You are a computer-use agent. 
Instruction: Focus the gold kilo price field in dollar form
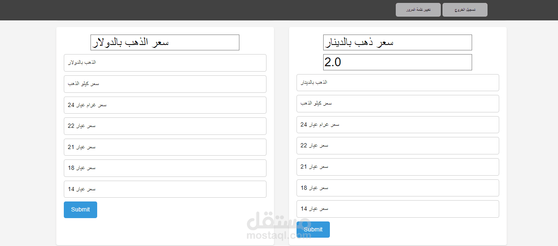pyautogui.click(x=165, y=84)
